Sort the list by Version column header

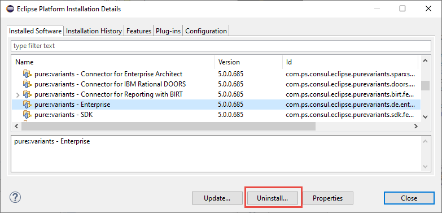click(248, 62)
